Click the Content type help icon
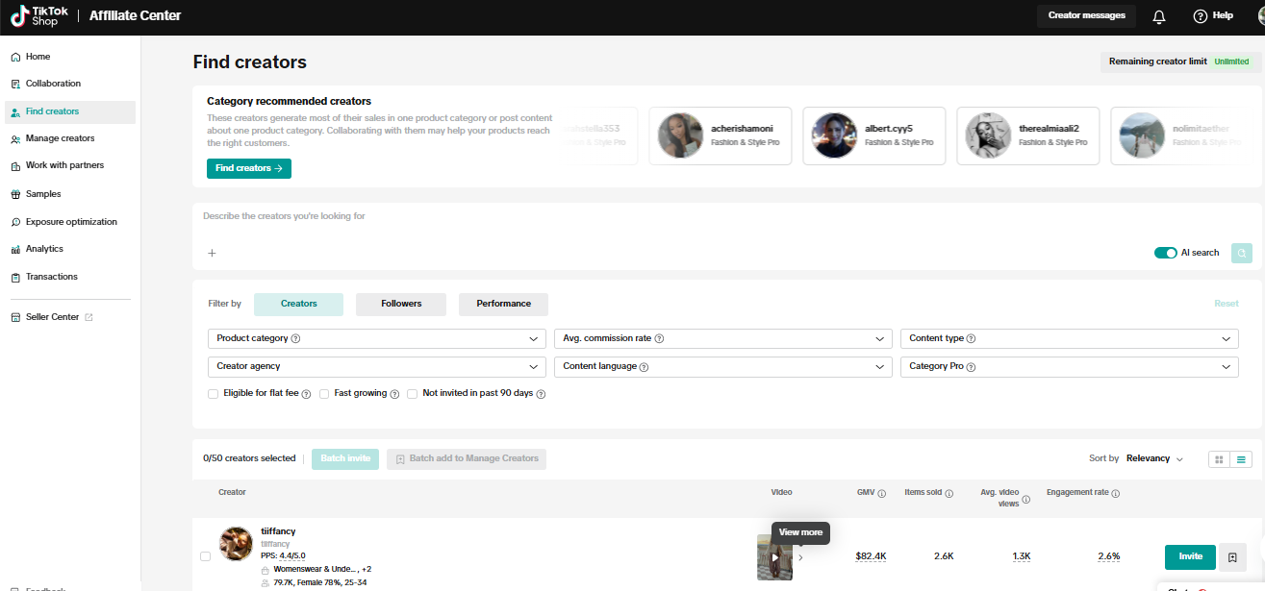Image resolution: width=1265 pixels, height=591 pixels. [972, 339]
